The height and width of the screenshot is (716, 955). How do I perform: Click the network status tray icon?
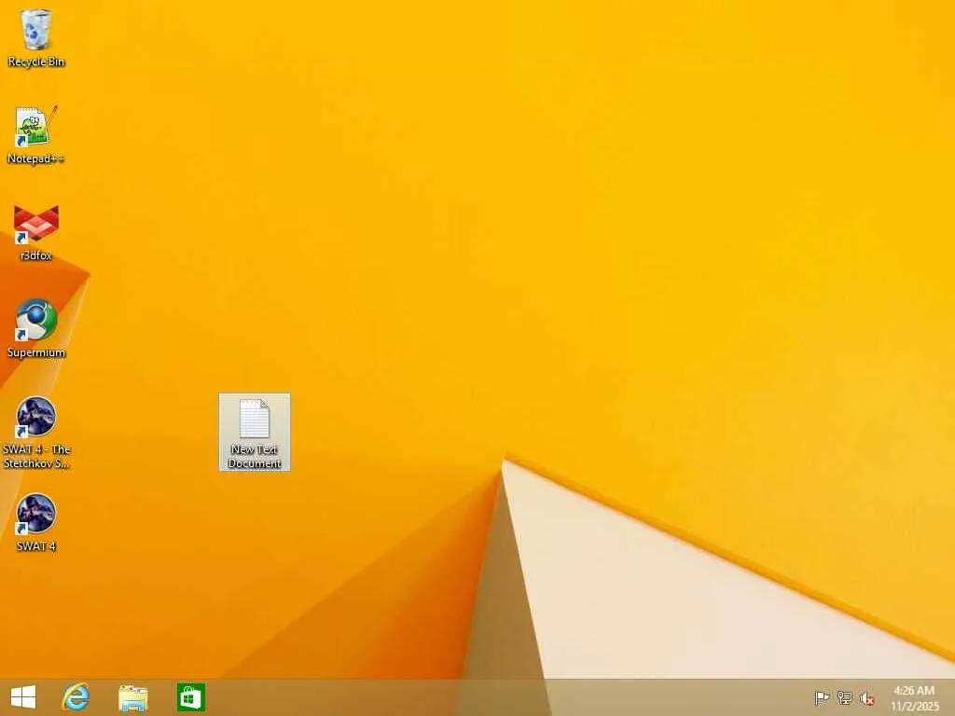tap(845, 697)
